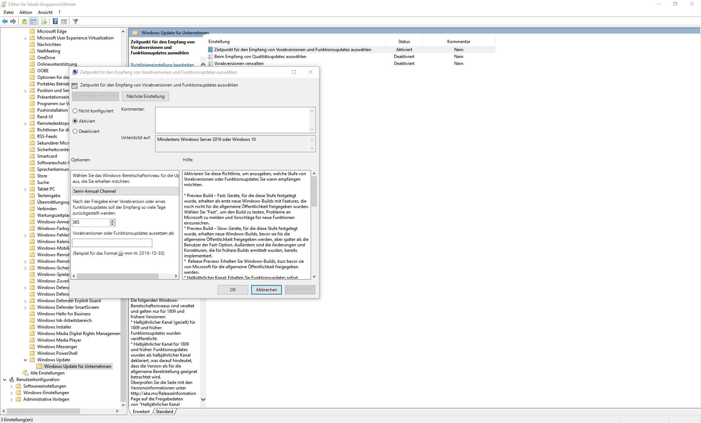
Task: Click the Store folder icon
Action: [x=32, y=176]
